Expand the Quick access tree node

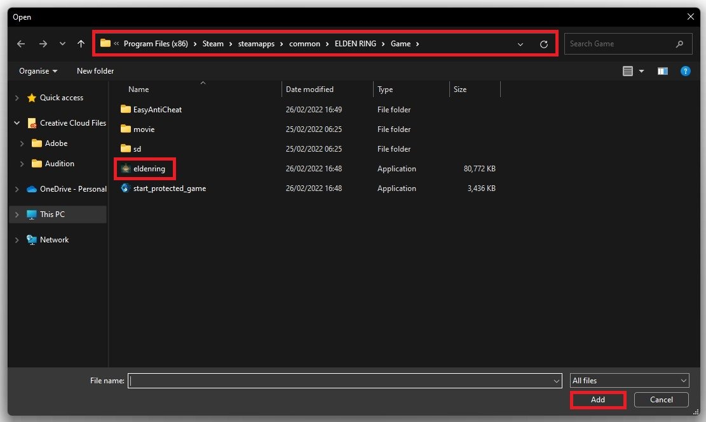tap(17, 98)
